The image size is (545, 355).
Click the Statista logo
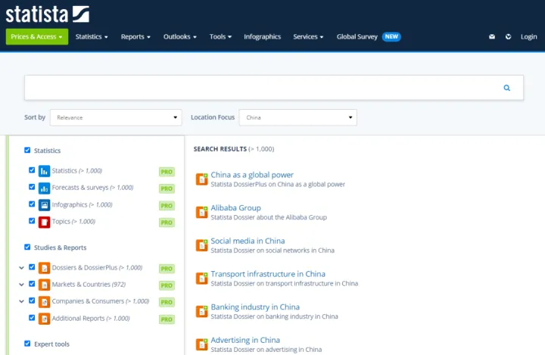[48, 14]
